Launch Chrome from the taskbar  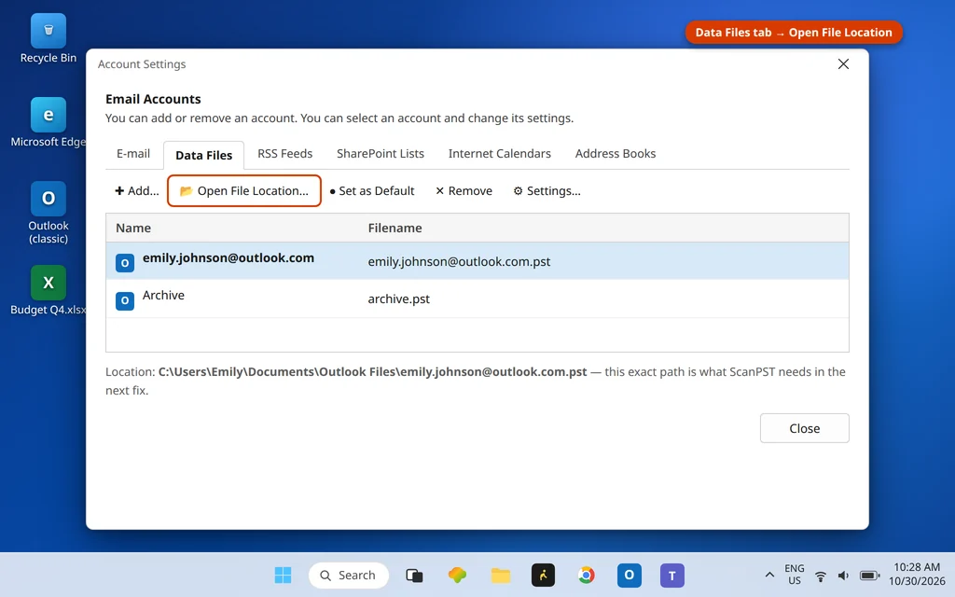pos(587,575)
